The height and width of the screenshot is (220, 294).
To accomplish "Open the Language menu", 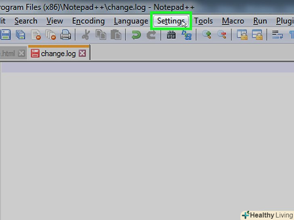I will click(131, 21).
